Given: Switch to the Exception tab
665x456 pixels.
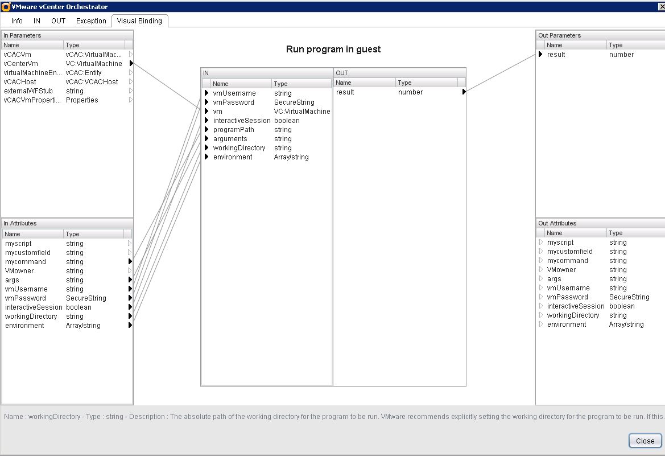Looking at the screenshot, I should pos(91,21).
